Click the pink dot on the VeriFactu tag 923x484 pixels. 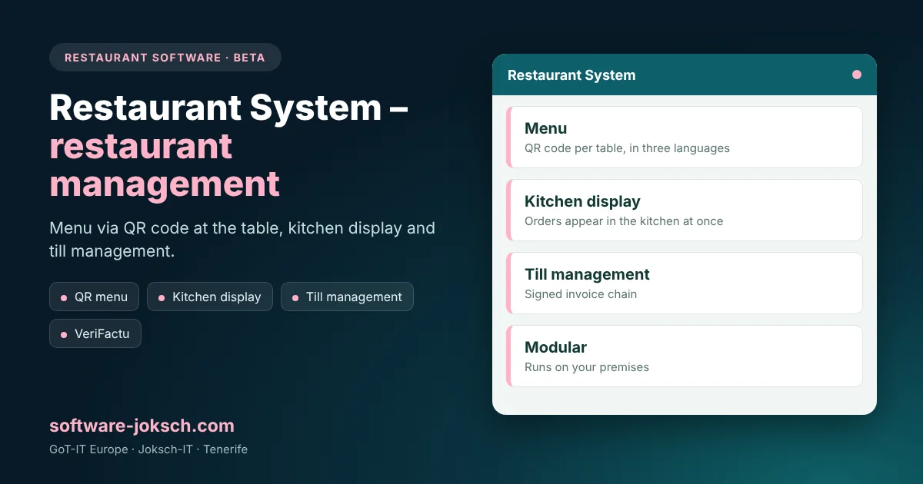click(x=64, y=334)
